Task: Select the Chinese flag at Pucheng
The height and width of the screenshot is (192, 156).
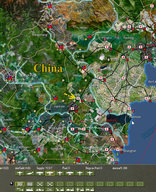Action: [78, 160]
